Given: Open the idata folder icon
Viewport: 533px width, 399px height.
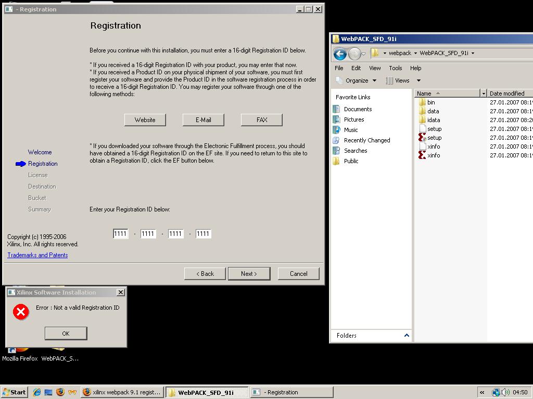Looking at the screenshot, I should tap(422, 120).
